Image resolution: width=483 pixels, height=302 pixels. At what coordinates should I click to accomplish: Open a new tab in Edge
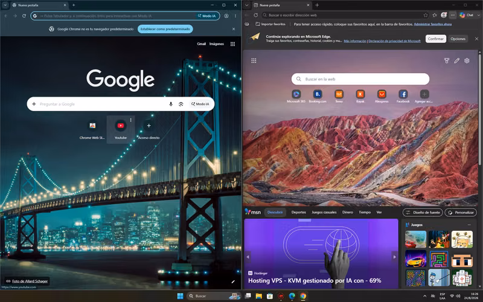(317, 5)
